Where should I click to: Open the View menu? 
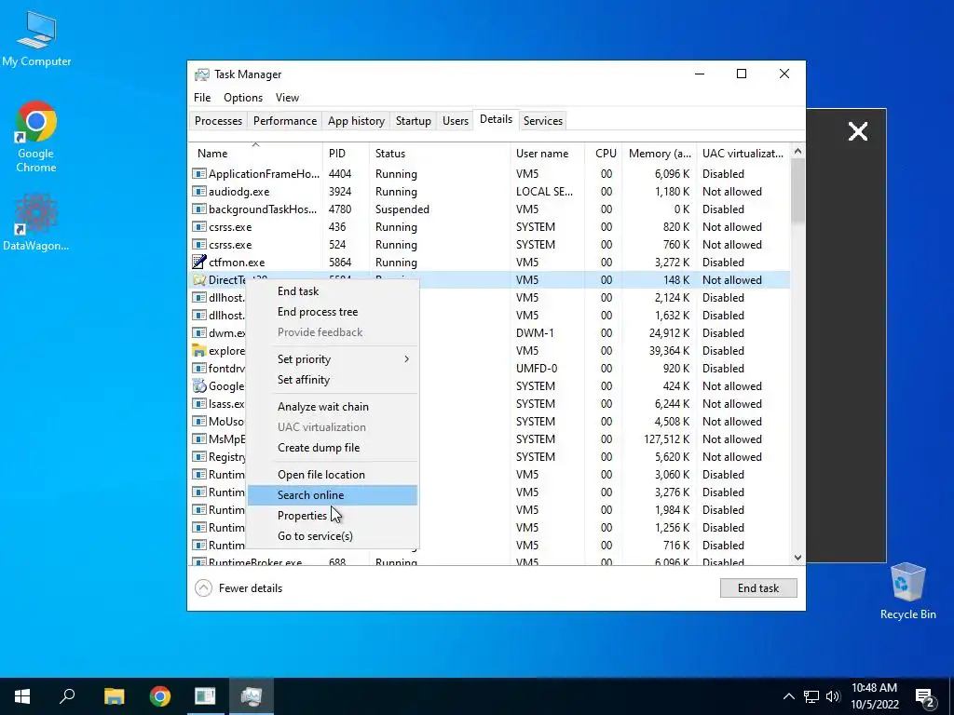click(x=287, y=97)
